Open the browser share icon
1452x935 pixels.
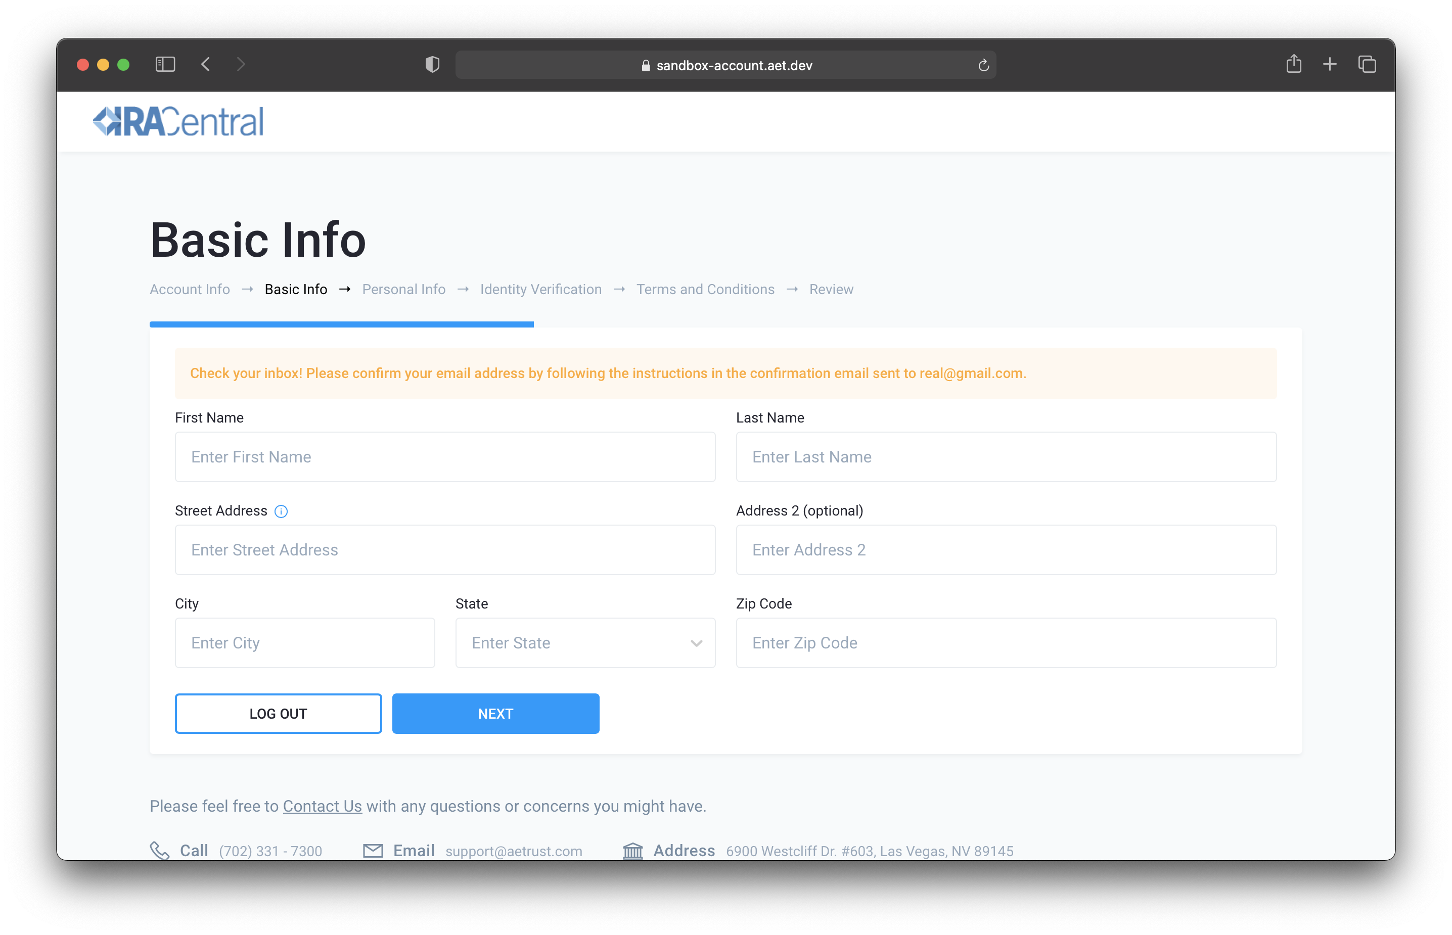pos(1293,64)
